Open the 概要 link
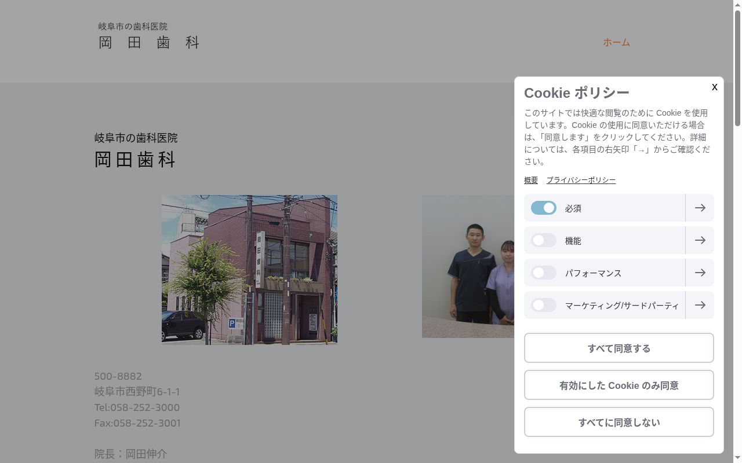Viewport: 742px width, 463px height. coord(531,180)
